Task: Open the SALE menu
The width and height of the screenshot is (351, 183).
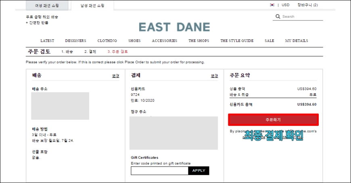Action: coord(269,41)
